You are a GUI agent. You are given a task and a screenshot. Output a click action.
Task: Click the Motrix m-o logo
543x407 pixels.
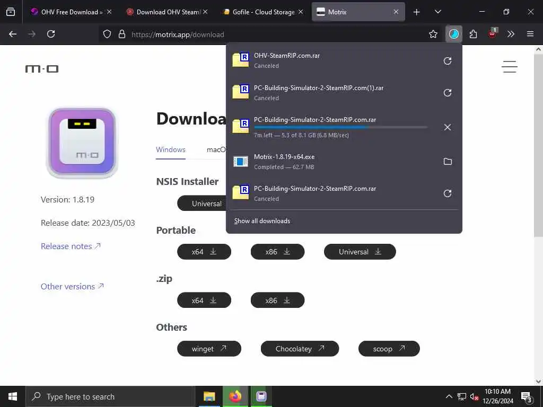[x=42, y=69]
